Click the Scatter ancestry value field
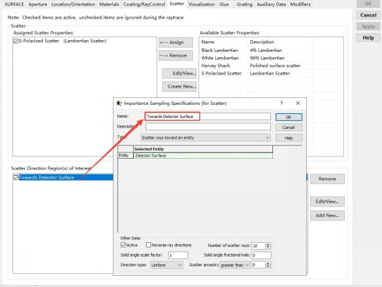This screenshot has height=287, width=382. 259,265
